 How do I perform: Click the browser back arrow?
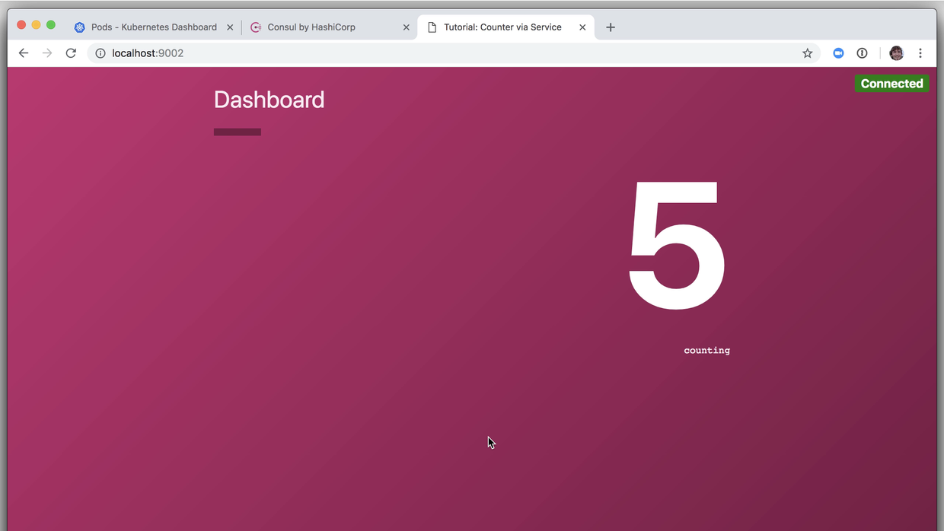point(23,52)
